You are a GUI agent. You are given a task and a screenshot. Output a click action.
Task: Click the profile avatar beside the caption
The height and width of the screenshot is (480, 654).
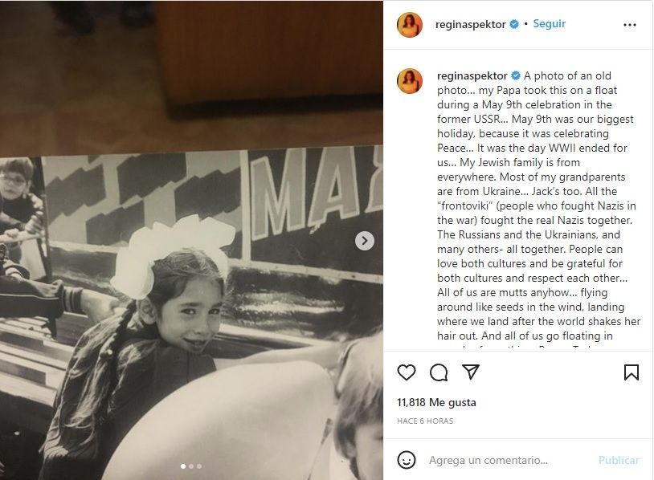pos(410,80)
